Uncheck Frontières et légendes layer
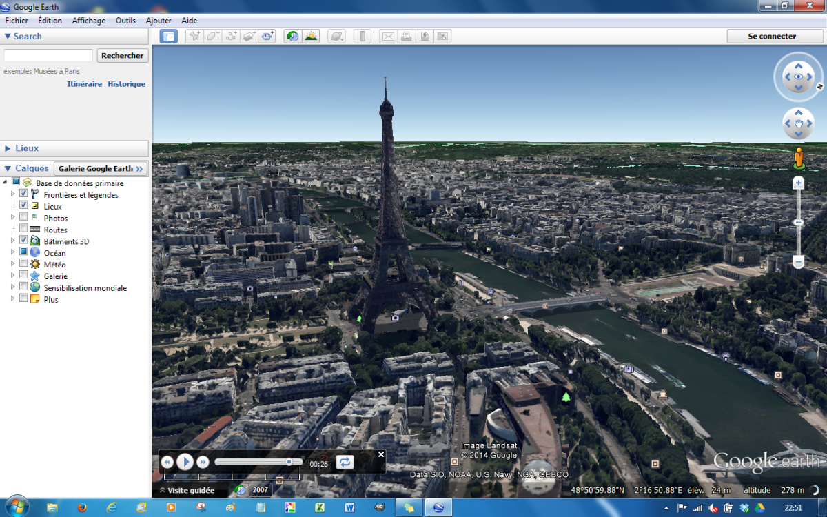Image resolution: width=827 pixels, height=517 pixels. (x=23, y=194)
